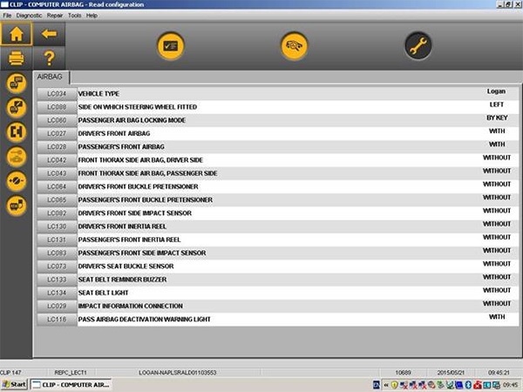Screen dimensions: 523x392
Task: Click the LC034 vehicle type button
Action: (57, 93)
